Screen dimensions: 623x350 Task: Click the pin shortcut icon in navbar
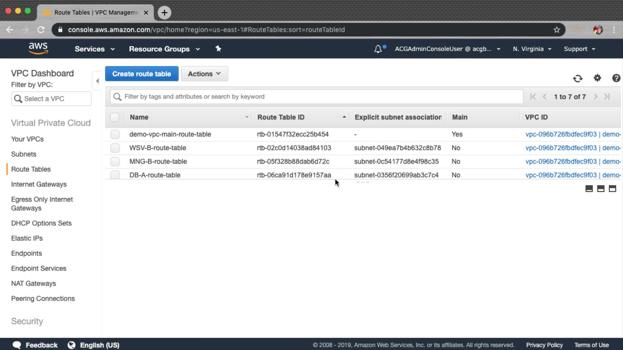pos(218,49)
